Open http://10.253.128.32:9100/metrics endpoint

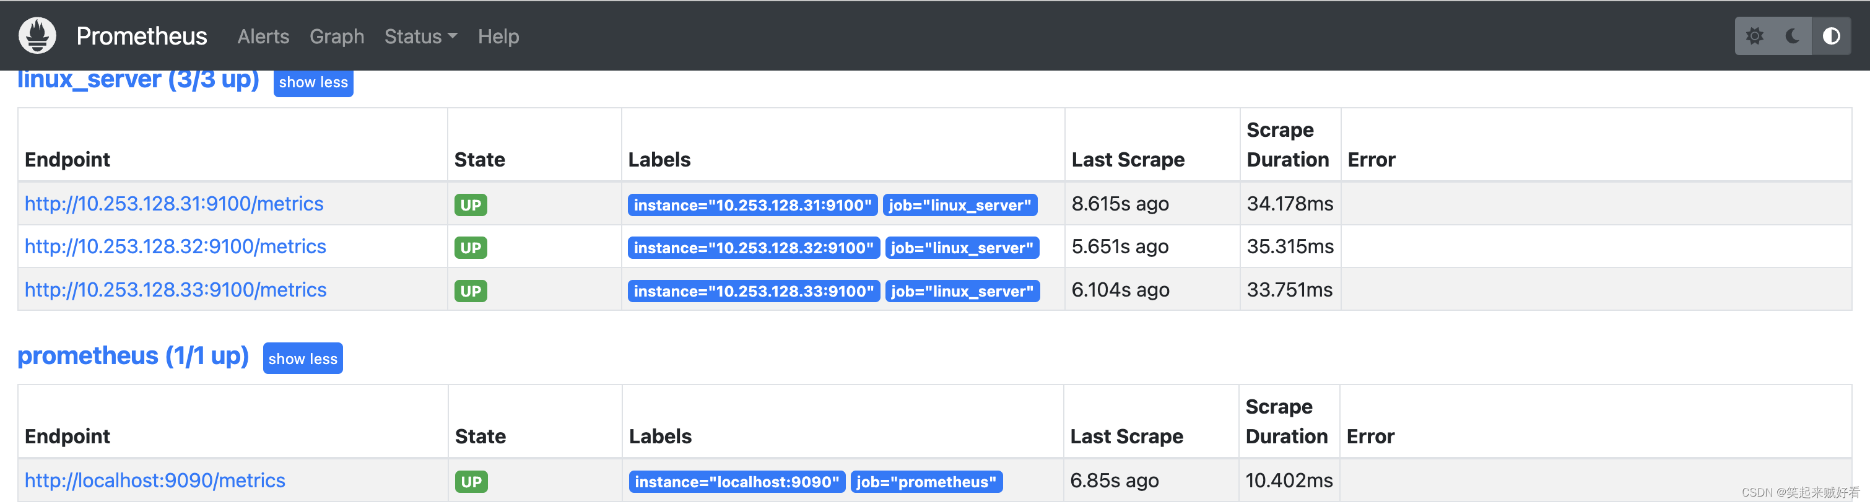pyautogui.click(x=175, y=247)
